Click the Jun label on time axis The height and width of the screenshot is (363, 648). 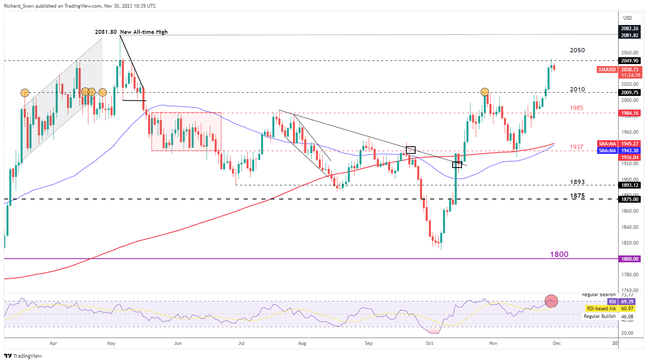point(178,343)
